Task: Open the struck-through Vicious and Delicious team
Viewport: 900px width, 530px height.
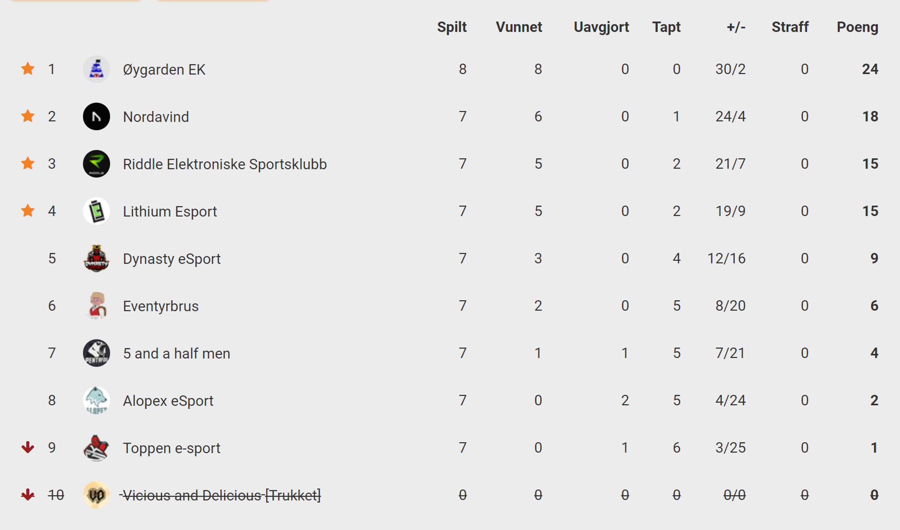Action: click(220, 495)
